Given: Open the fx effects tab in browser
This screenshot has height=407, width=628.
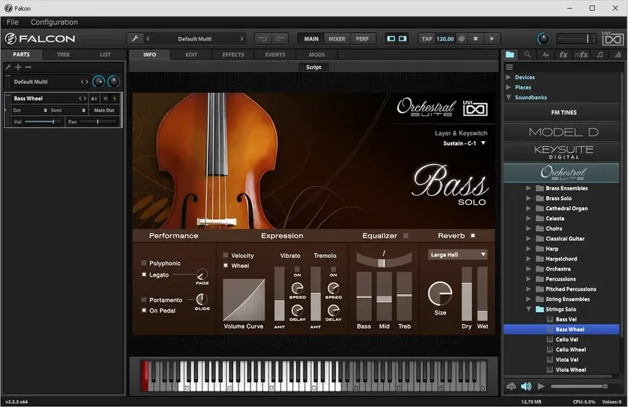Looking at the screenshot, I should click(564, 54).
